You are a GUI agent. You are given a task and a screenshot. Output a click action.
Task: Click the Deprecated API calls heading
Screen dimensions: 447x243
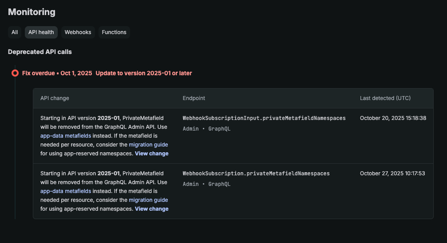coord(40,52)
